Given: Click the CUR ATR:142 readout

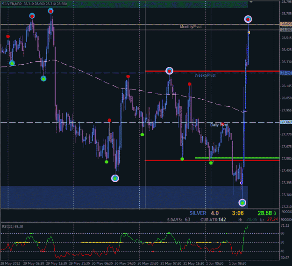Looking at the screenshot, I should (x=213, y=220).
